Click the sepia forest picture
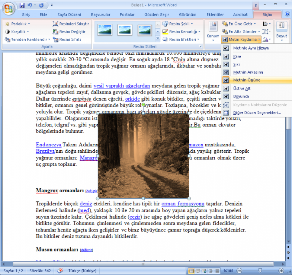292x275 pixels. pyautogui.click(x=143, y=156)
